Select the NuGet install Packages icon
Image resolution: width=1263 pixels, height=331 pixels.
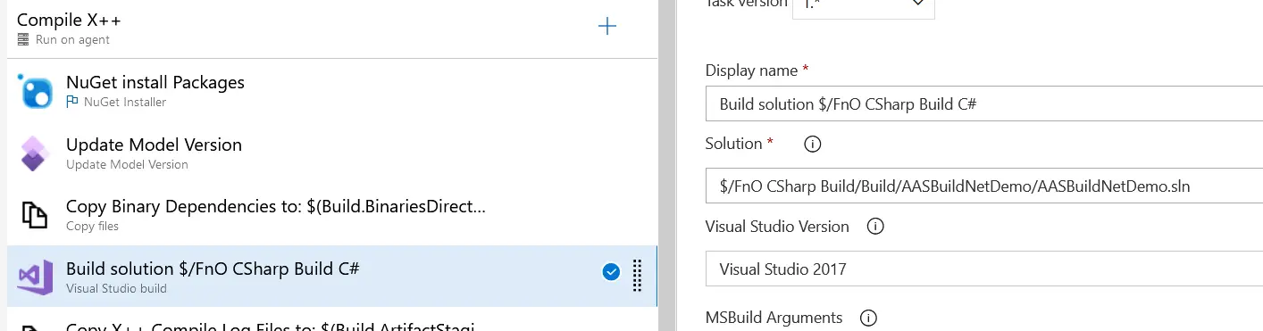click(35, 91)
